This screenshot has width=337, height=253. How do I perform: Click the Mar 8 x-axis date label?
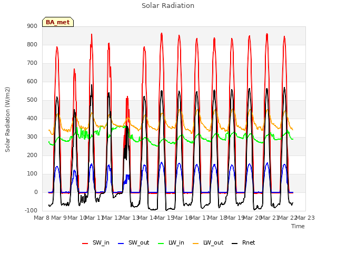tap(42, 218)
